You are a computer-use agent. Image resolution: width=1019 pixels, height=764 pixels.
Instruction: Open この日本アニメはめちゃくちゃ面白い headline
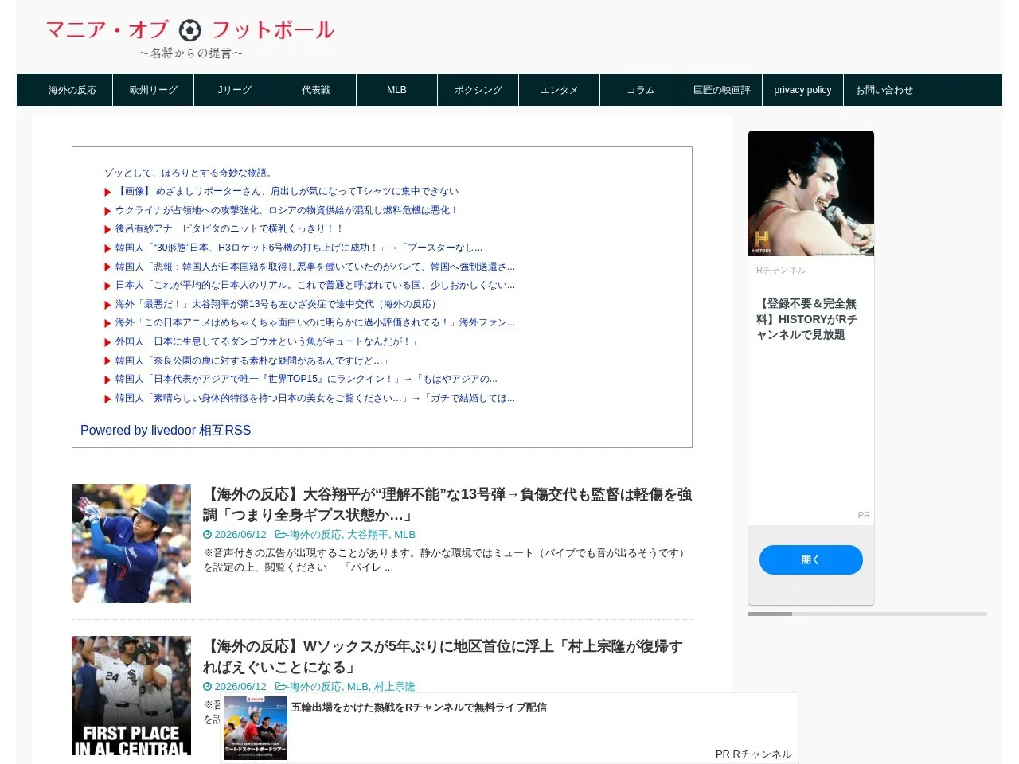[315, 322]
